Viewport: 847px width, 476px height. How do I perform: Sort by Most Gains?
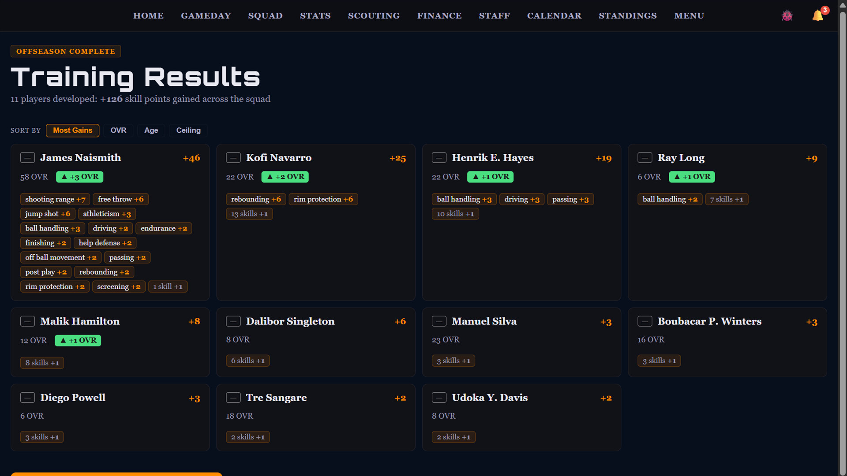[x=72, y=130]
